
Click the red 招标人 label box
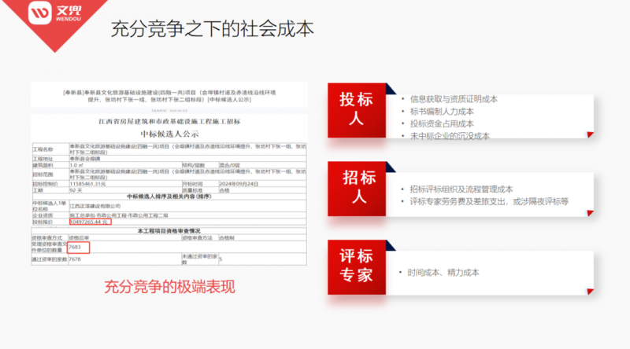coord(357,189)
